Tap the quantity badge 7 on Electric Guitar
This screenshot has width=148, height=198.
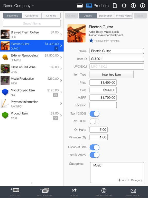(x=56, y=49)
